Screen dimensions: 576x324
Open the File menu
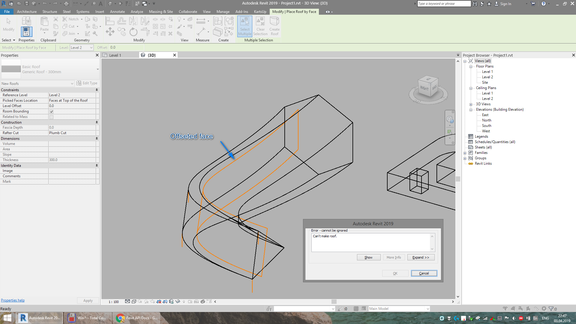7,12
